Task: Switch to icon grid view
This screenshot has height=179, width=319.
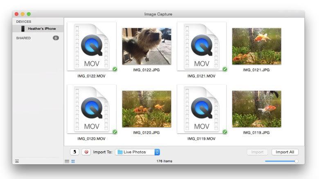Action: [x=73, y=161]
